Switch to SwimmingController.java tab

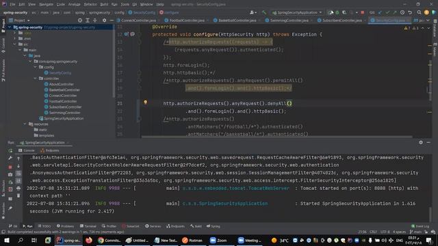[289, 20]
